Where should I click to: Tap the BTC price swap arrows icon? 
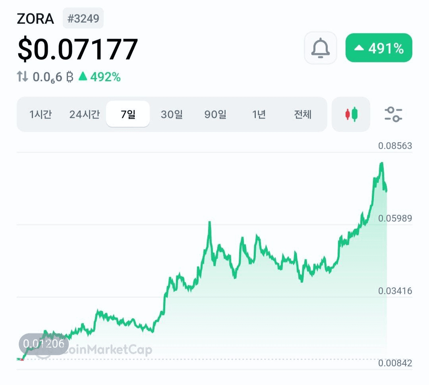click(22, 77)
